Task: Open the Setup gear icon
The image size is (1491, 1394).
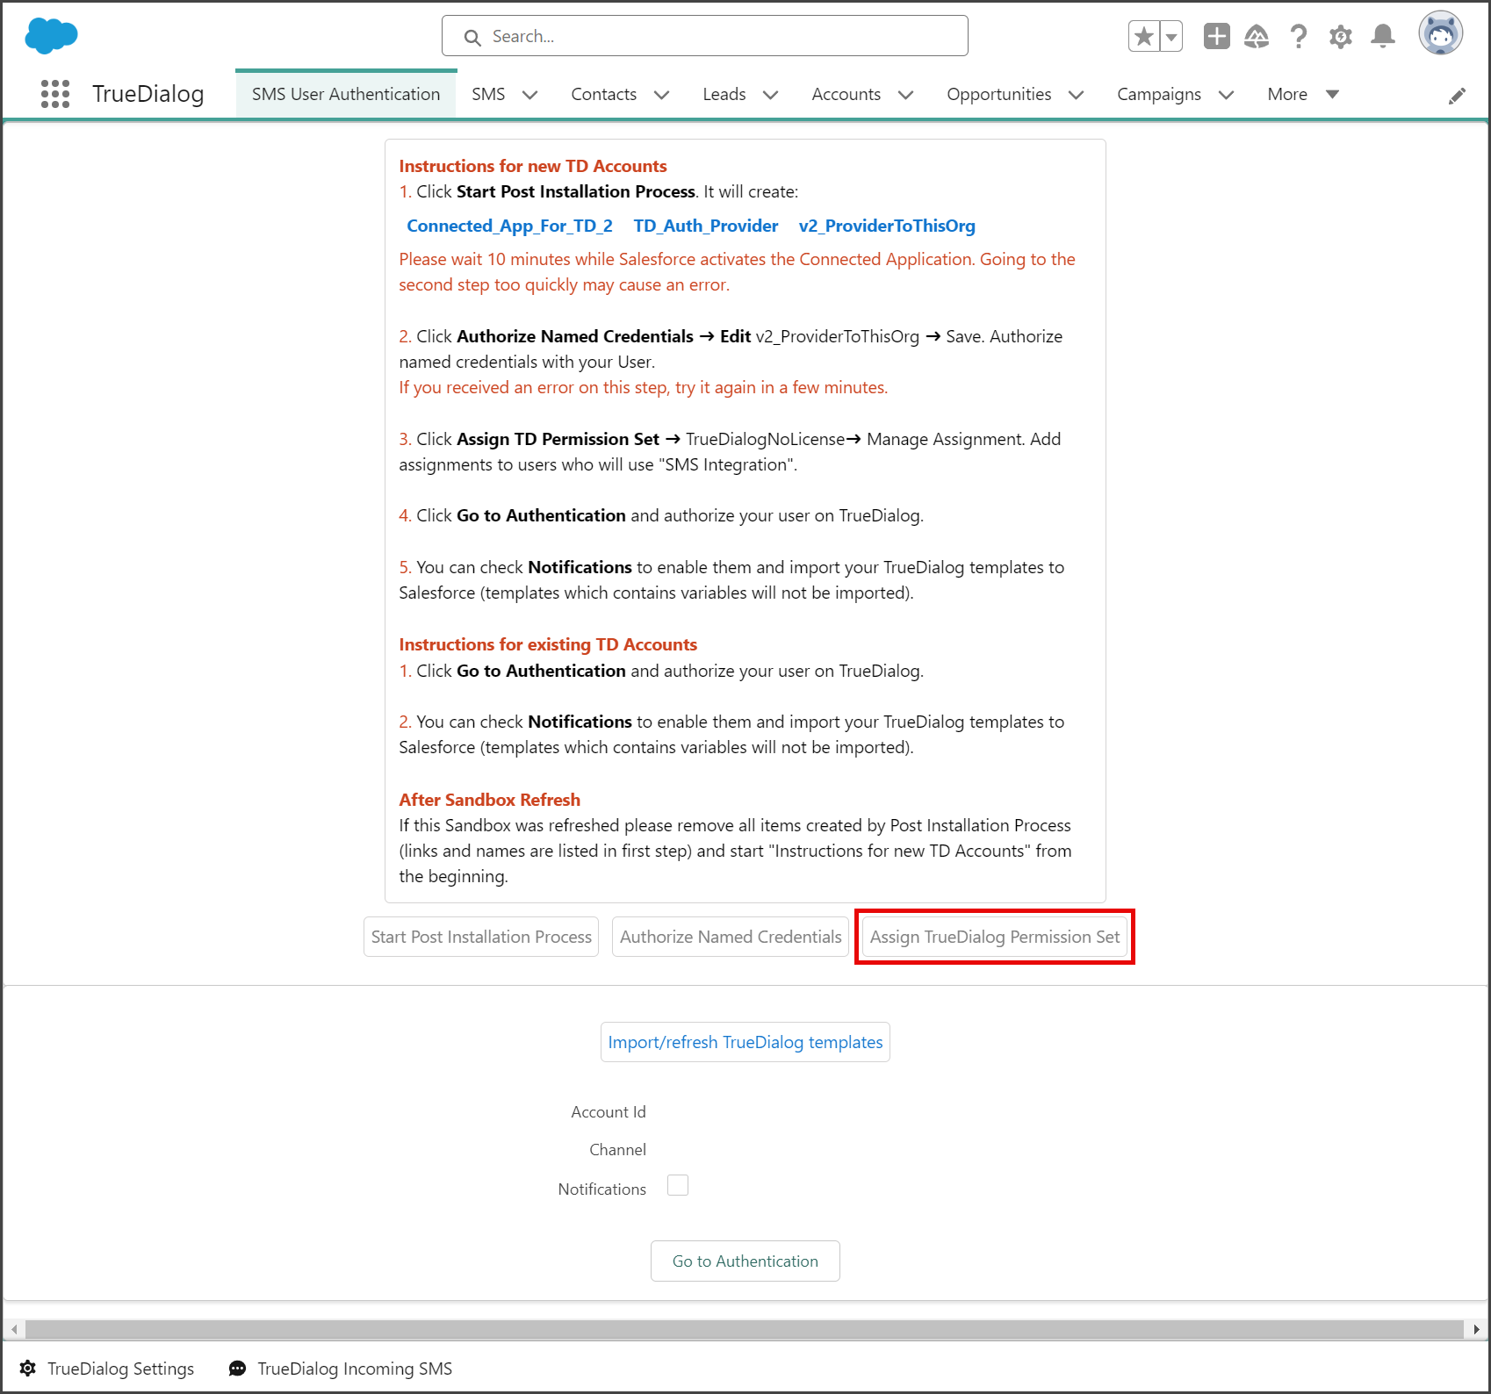Action: click(1340, 37)
